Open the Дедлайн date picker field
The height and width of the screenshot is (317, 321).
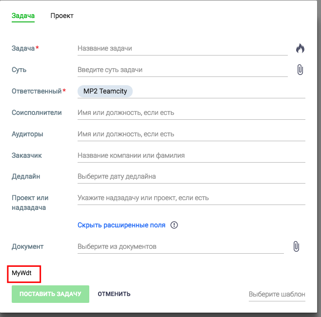pos(191,176)
